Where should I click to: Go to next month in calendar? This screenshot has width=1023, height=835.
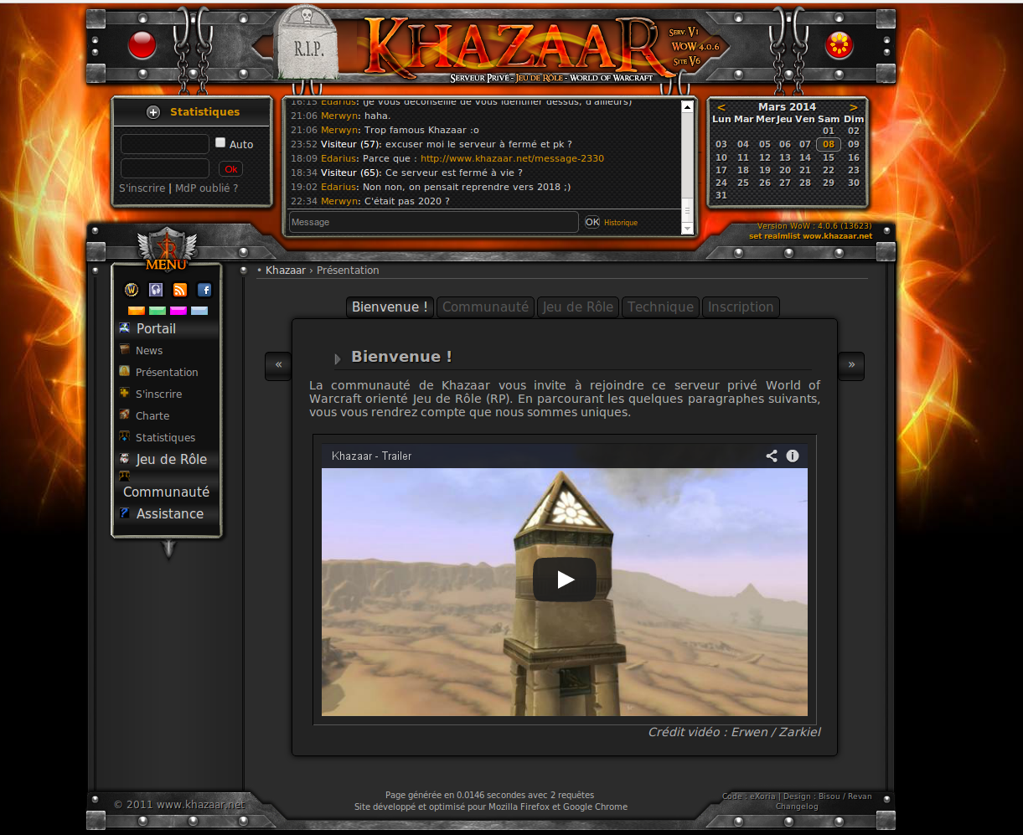click(x=854, y=107)
